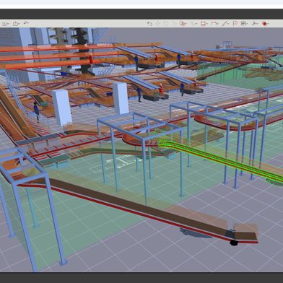Click the first box-with-arrow icon in the left toolbar
Screen dimensions: 283x283
click(x=6, y=24)
